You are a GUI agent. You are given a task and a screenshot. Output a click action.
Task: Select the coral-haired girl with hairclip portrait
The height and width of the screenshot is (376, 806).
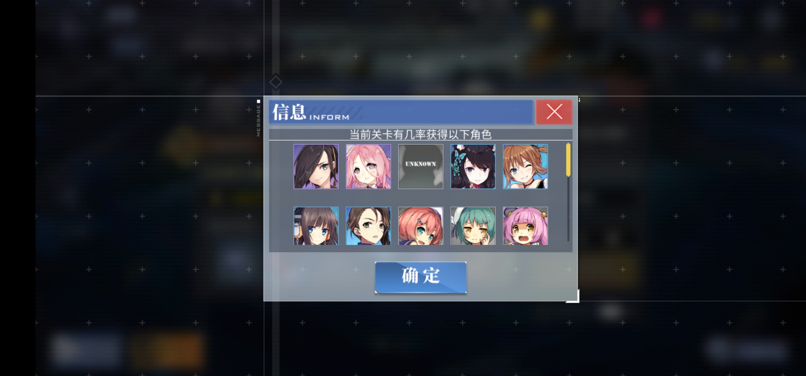point(420,226)
